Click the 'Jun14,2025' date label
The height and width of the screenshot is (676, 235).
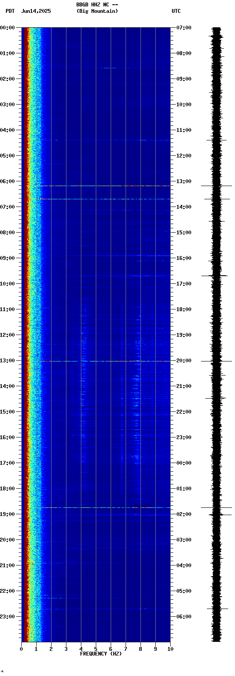coord(36,11)
